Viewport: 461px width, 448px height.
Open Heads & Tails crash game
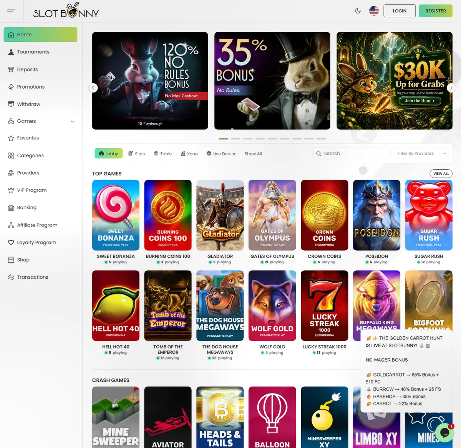[x=220, y=417]
